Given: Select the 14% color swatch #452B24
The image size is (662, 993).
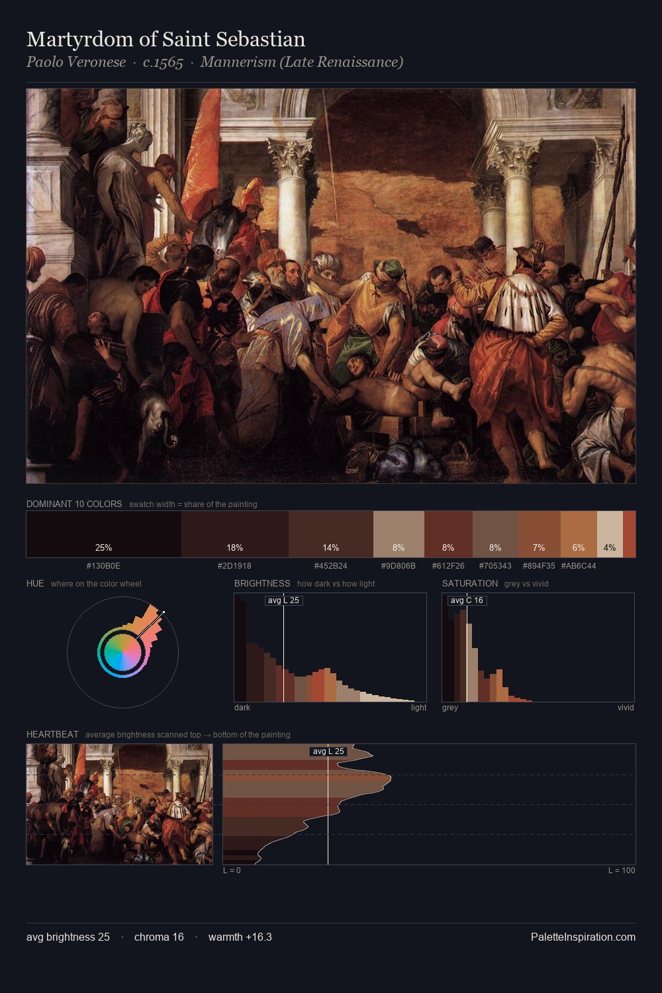Looking at the screenshot, I should (331, 534).
